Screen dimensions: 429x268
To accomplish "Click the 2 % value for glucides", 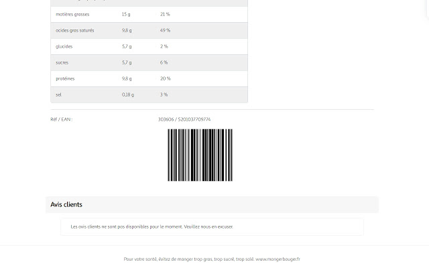I will tap(164, 46).
